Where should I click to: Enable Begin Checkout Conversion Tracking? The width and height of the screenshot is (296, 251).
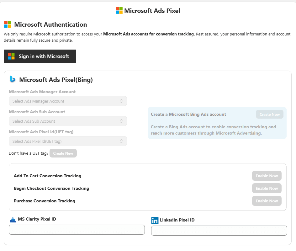(267, 188)
